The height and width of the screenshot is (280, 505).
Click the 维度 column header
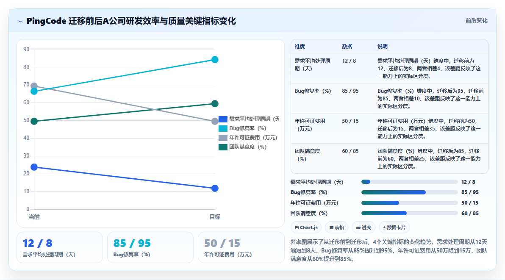[x=300, y=47]
